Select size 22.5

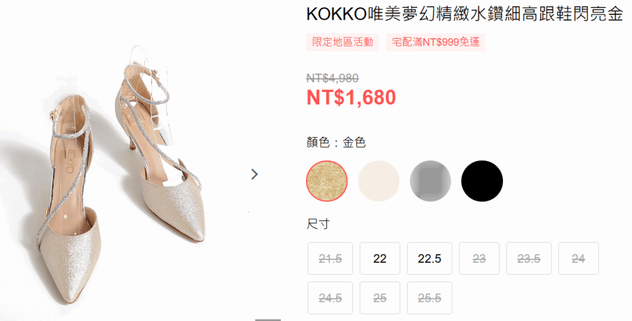click(430, 259)
